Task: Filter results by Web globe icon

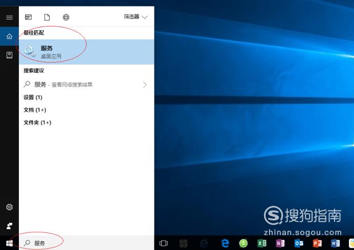Action: point(66,17)
